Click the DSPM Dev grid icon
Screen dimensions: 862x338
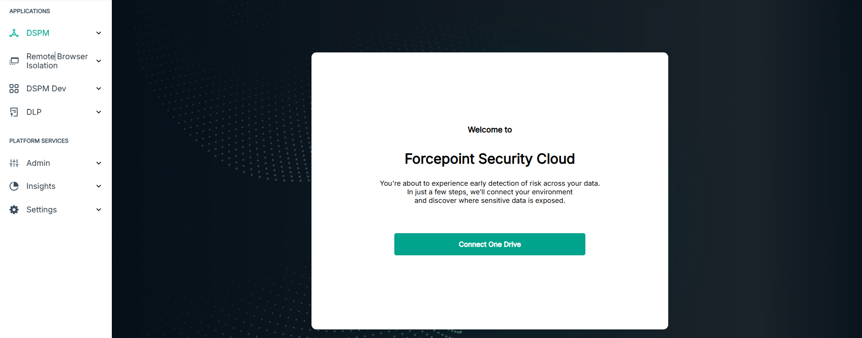[x=14, y=89]
